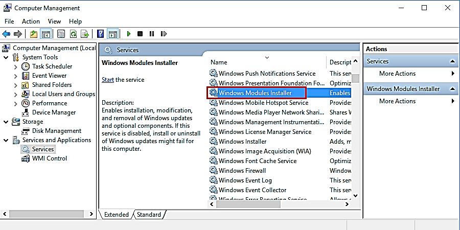460x230 pixels.
Task: Click the Pause Service toolbar icon
Action: point(152,34)
